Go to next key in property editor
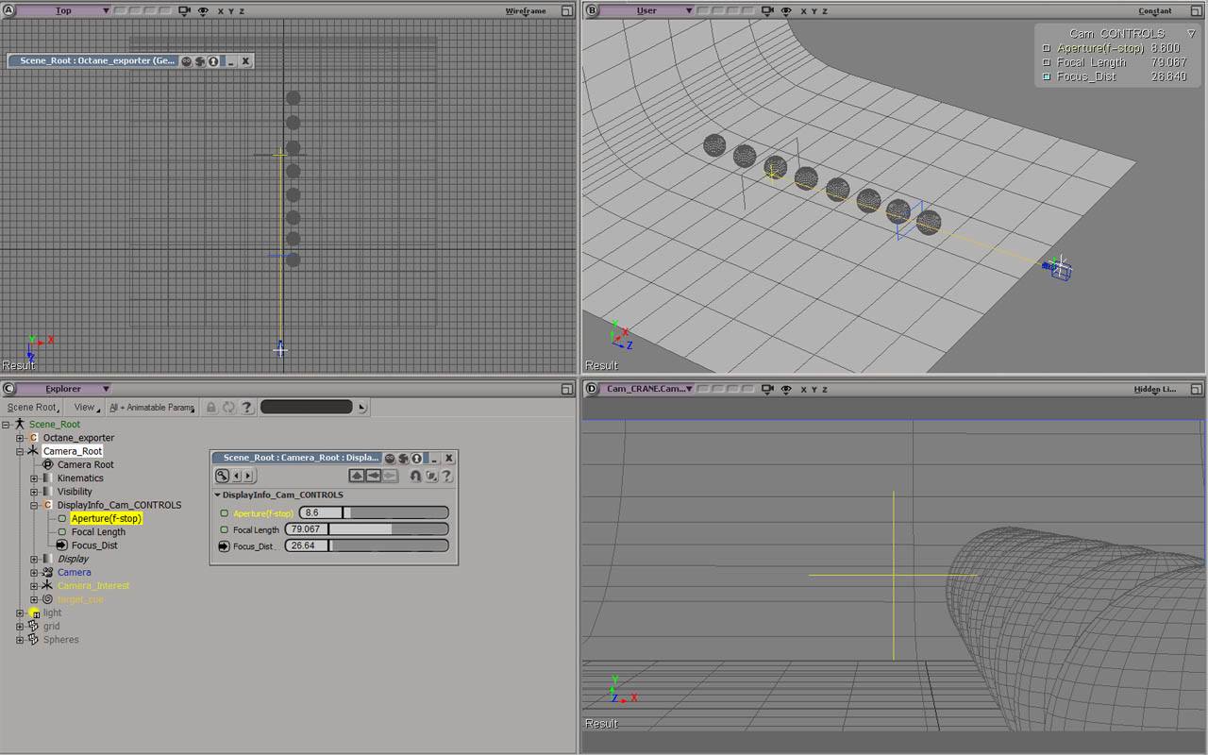This screenshot has height=755, width=1208. coord(248,476)
